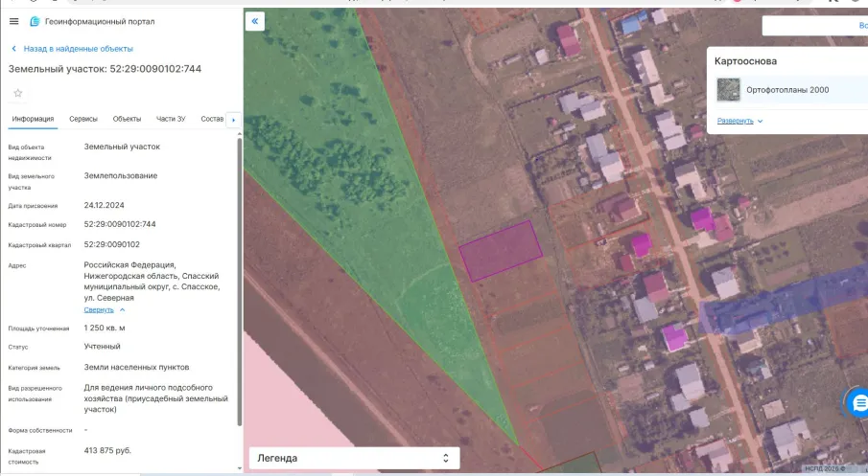This screenshot has height=476, width=868.
Task: Click the permitted use text Для ведения личного подсобного хозяйства
Action: (155, 398)
